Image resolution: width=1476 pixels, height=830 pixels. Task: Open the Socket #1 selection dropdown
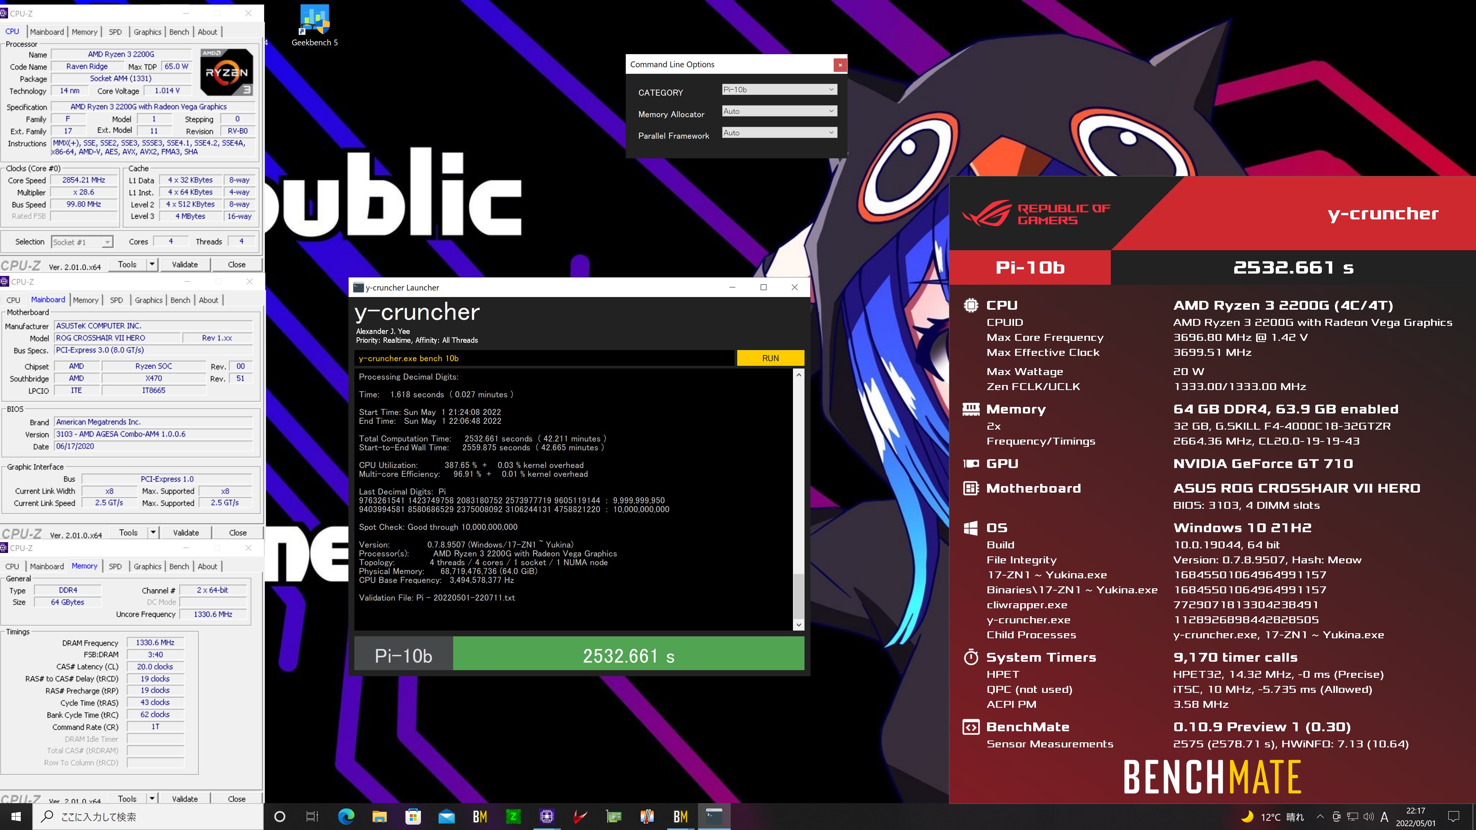point(82,242)
